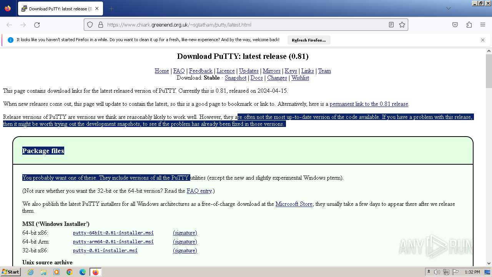
Task: Click the Unix source archive heading text
Action: pos(47,262)
